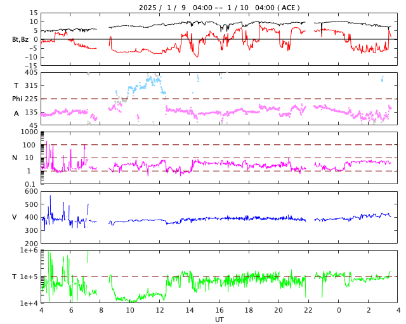Click the '315' tick label
Viewport: 406px width, 324px height.
(x=31, y=85)
